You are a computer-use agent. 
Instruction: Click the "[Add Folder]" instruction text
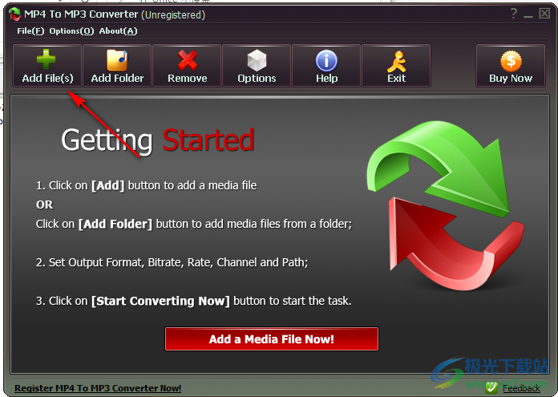tap(115, 224)
